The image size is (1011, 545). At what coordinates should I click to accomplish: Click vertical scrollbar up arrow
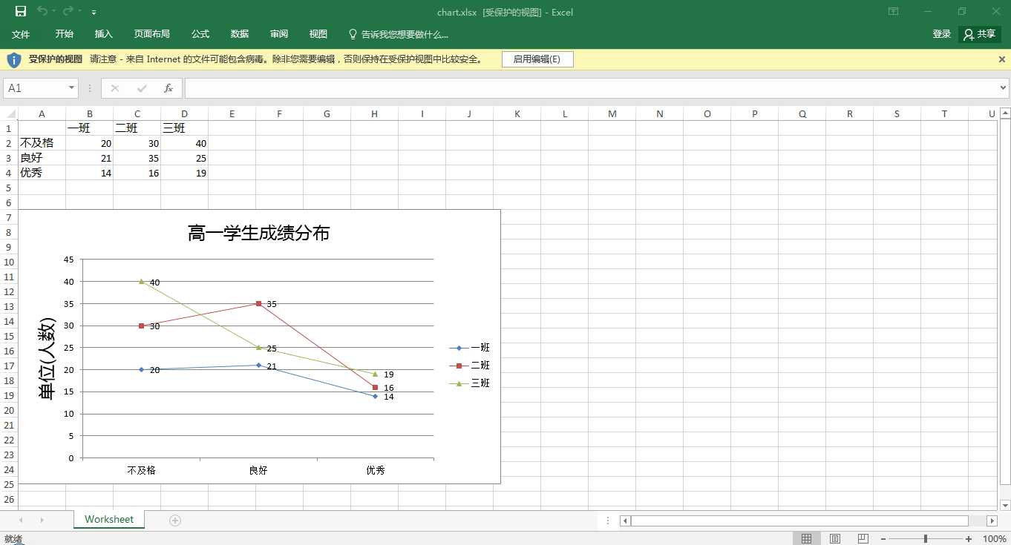point(1005,113)
